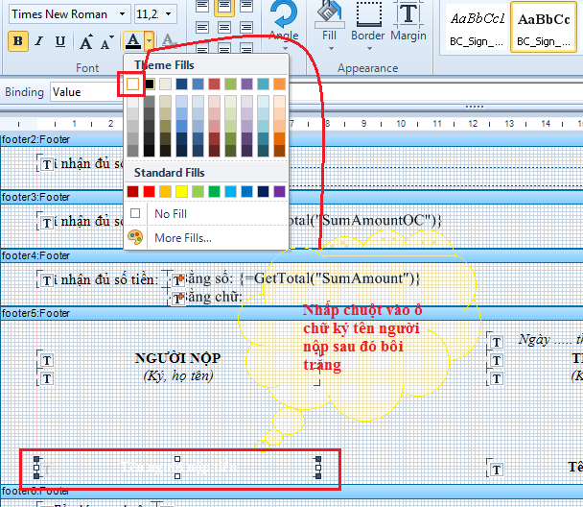Click the T icon beside Ngày text
This screenshot has height=507, width=583.
pyautogui.click(x=497, y=342)
